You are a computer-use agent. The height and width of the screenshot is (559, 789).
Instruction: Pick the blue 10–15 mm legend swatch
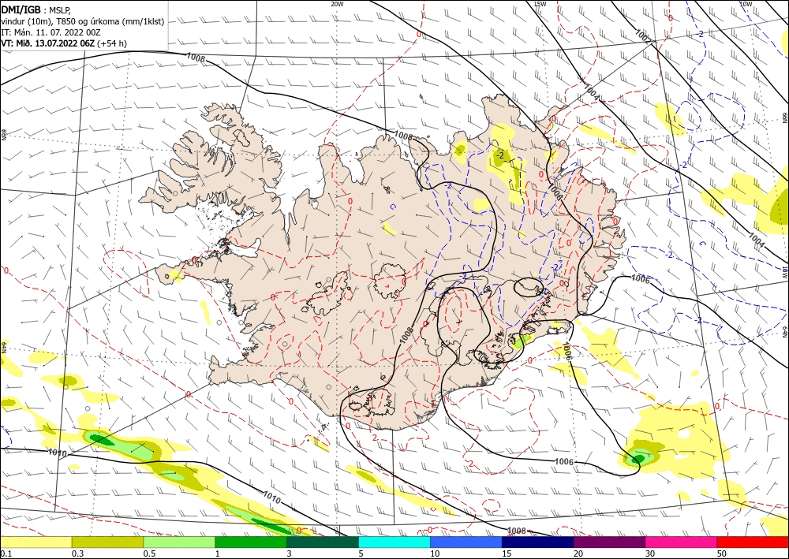click(466, 542)
